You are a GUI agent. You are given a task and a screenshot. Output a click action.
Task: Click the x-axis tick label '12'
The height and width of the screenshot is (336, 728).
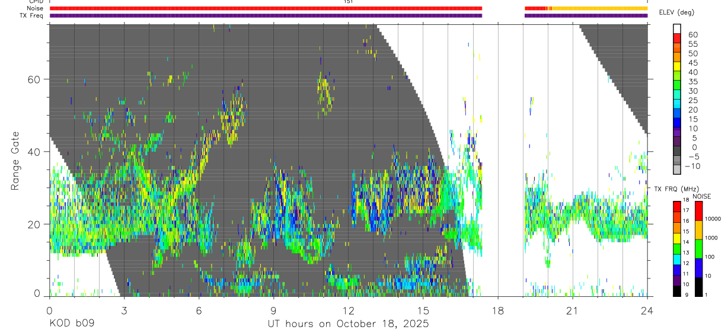pyautogui.click(x=348, y=311)
